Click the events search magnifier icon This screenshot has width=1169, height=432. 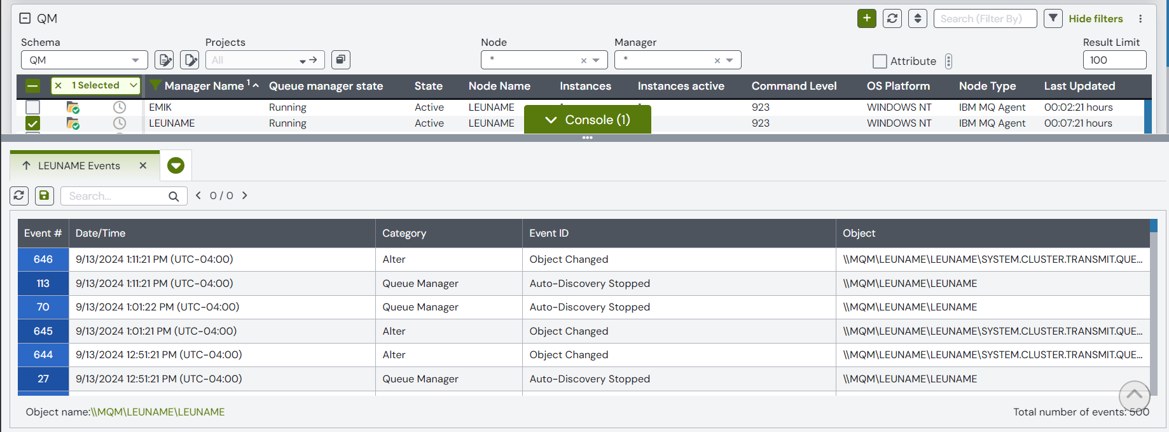[174, 196]
